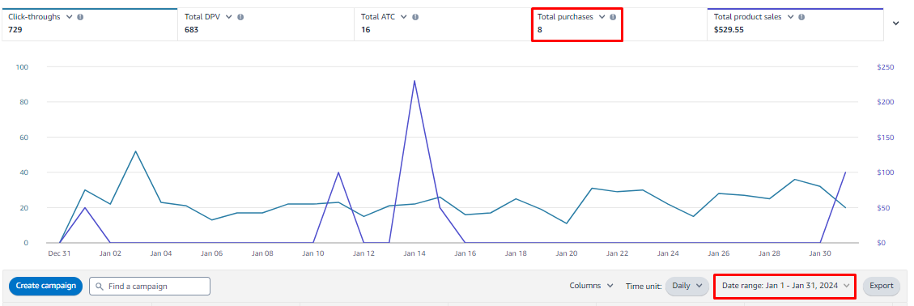Click the Jan 30 x-axis label
The width and height of the screenshot is (914, 306).
point(819,253)
